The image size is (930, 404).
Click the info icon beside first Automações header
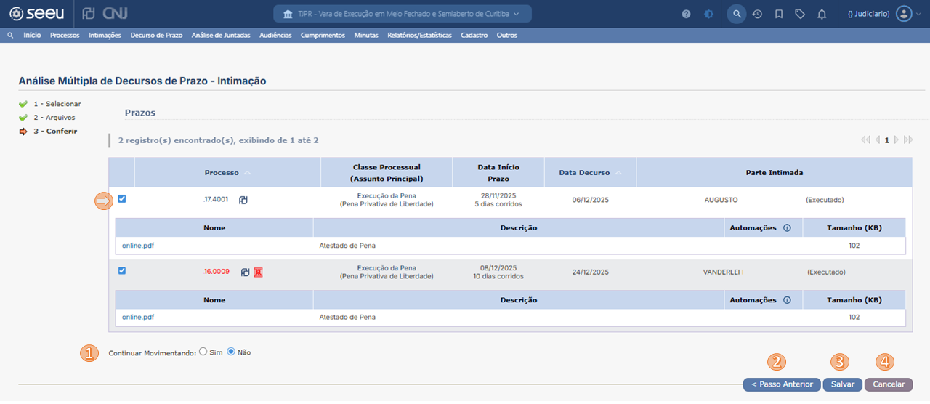pos(787,227)
